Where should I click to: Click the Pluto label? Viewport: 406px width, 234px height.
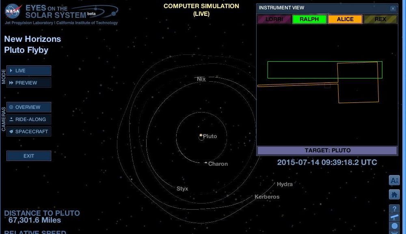click(210, 136)
